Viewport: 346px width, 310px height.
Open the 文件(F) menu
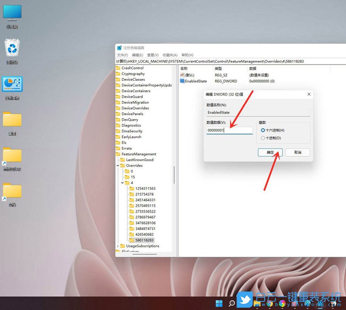[122, 55]
